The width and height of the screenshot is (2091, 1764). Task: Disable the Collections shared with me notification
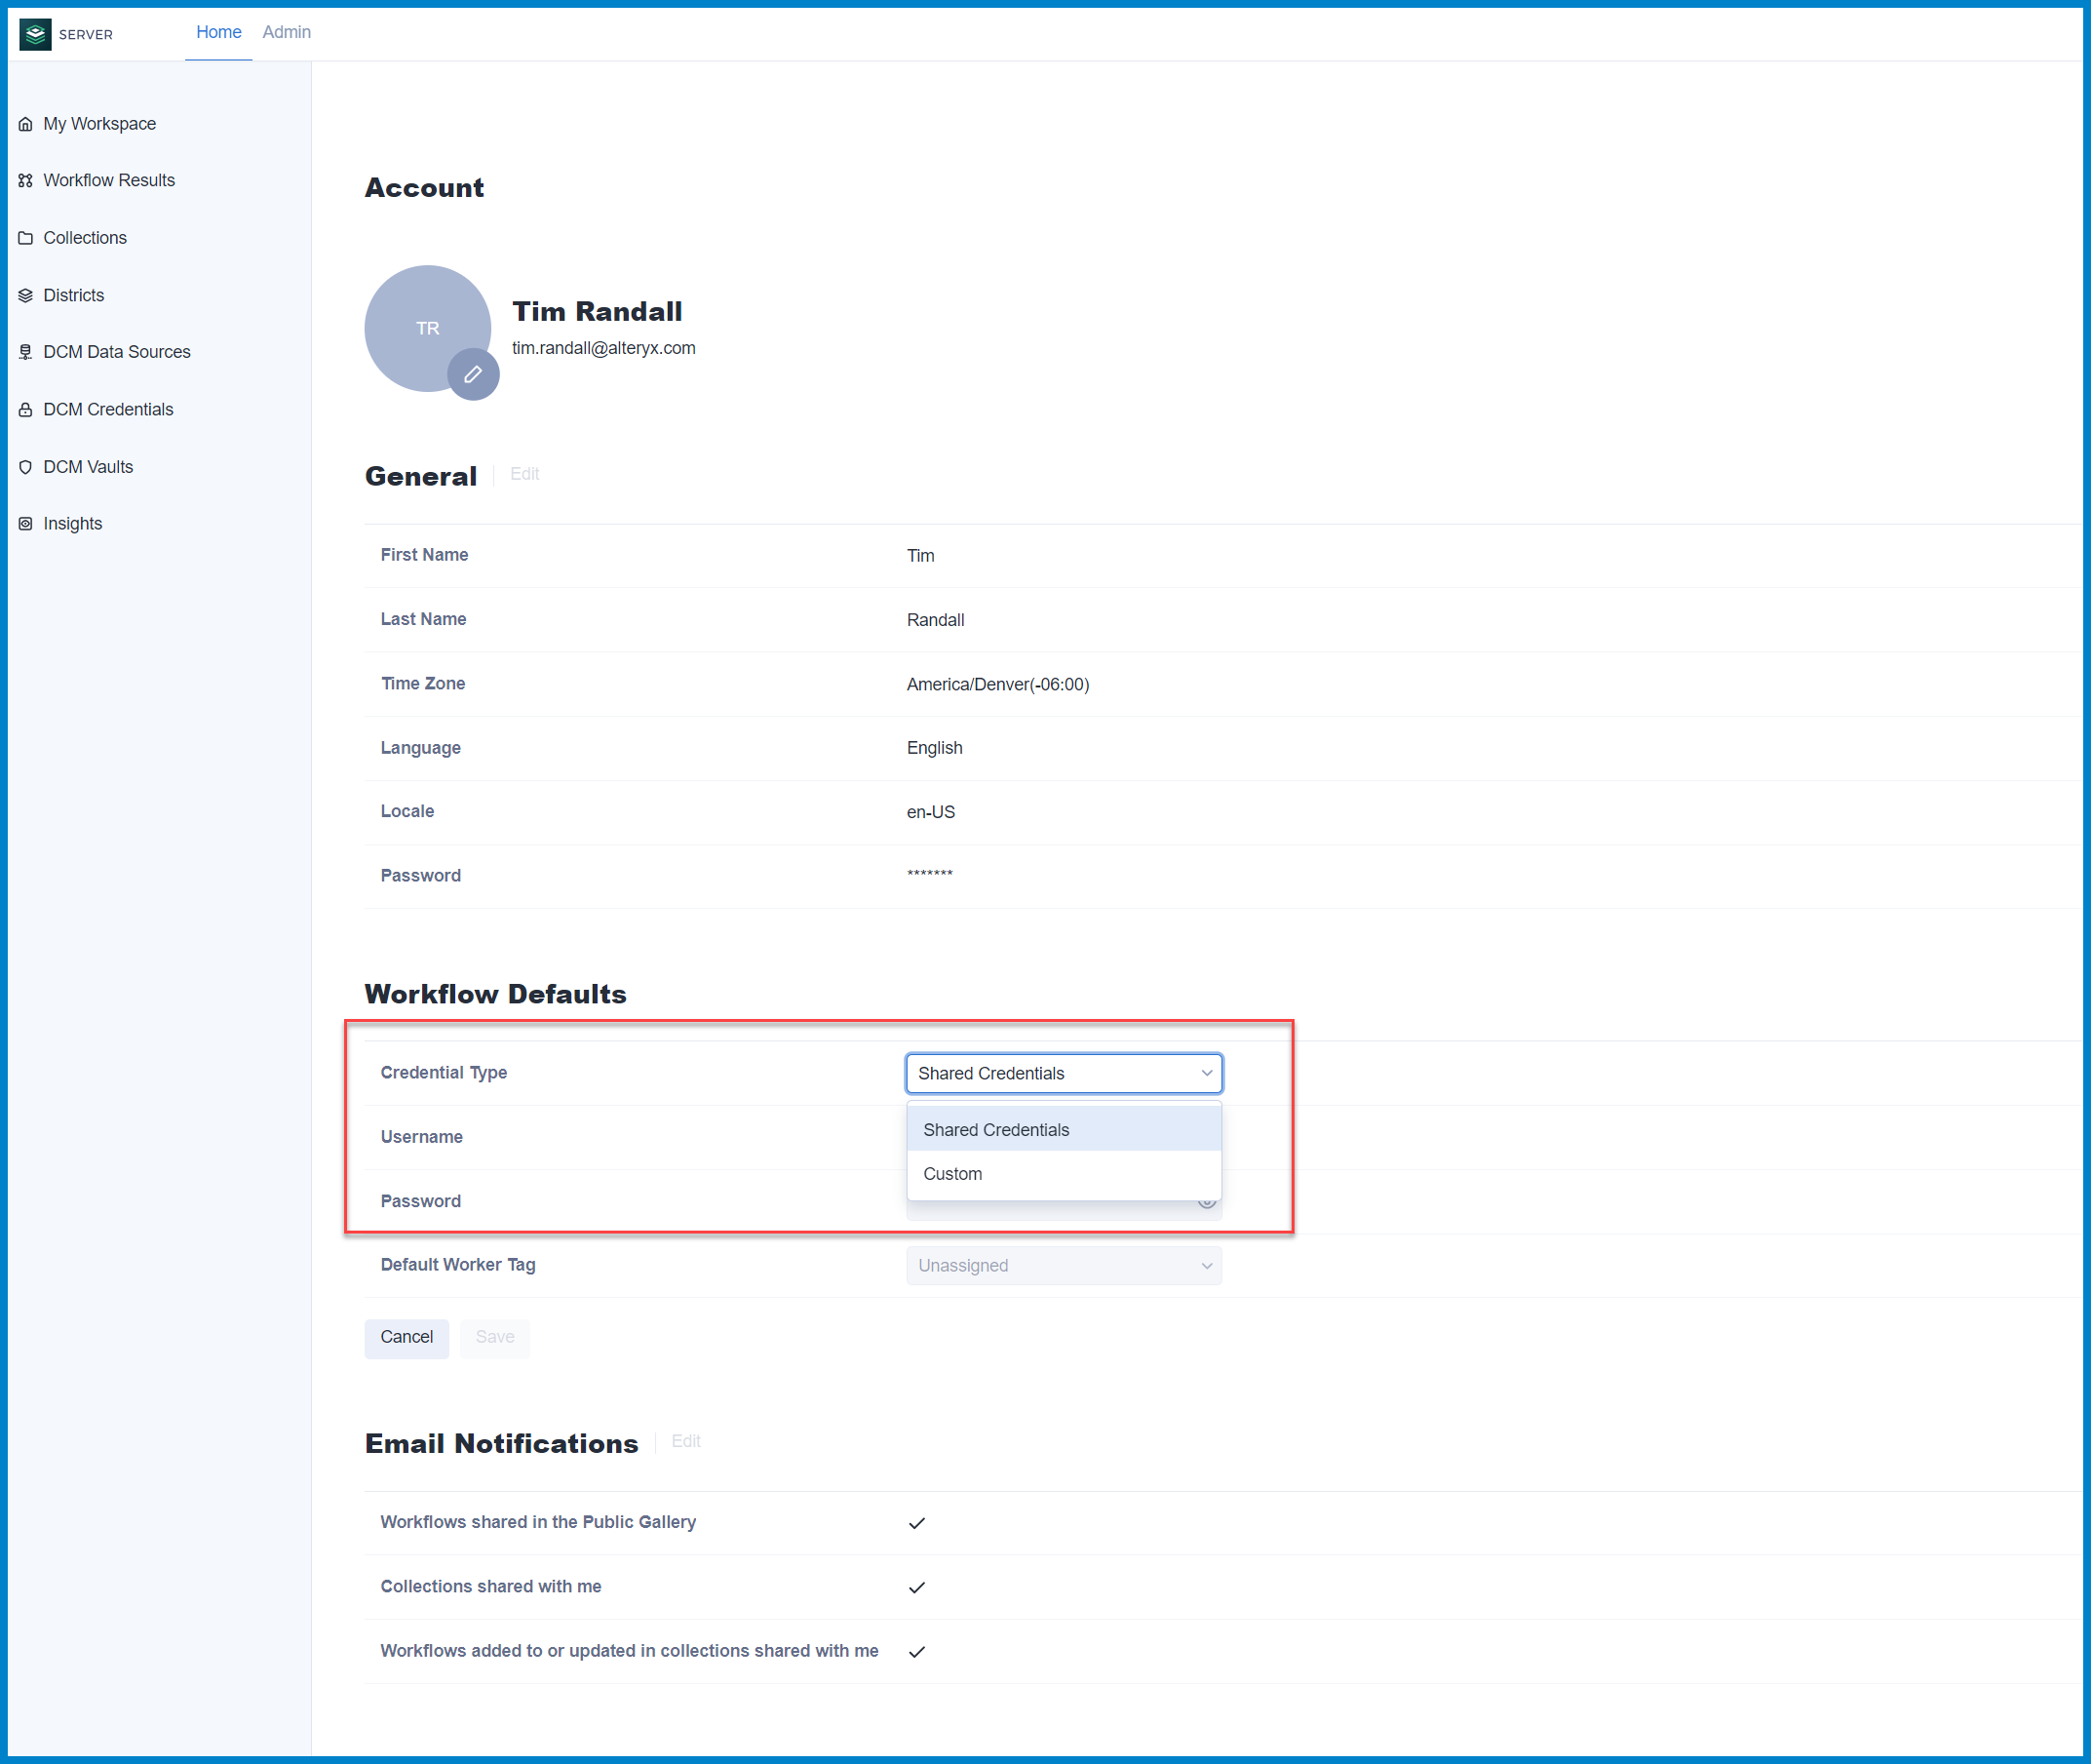916,1586
